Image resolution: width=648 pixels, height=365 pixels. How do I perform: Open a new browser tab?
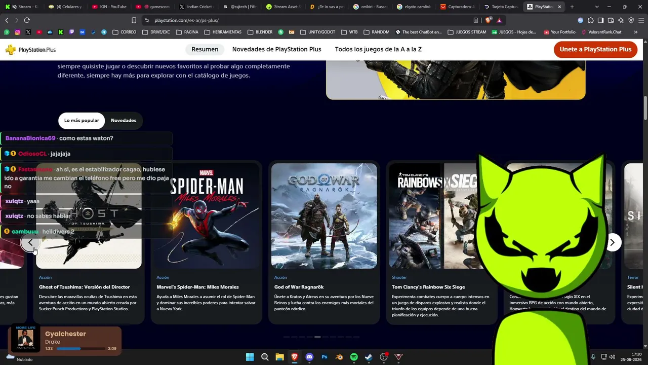[x=572, y=7]
